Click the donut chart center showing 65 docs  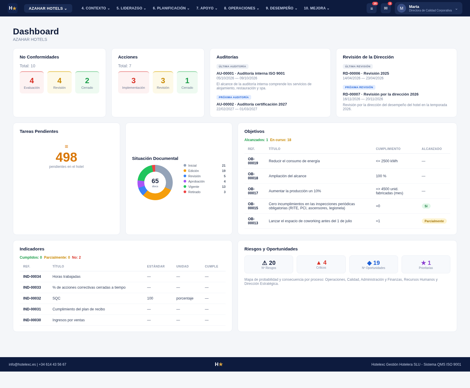click(155, 183)
